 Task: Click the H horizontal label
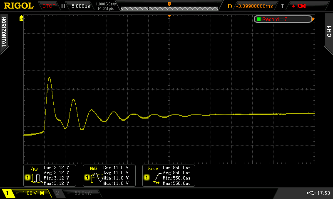point(63,6)
